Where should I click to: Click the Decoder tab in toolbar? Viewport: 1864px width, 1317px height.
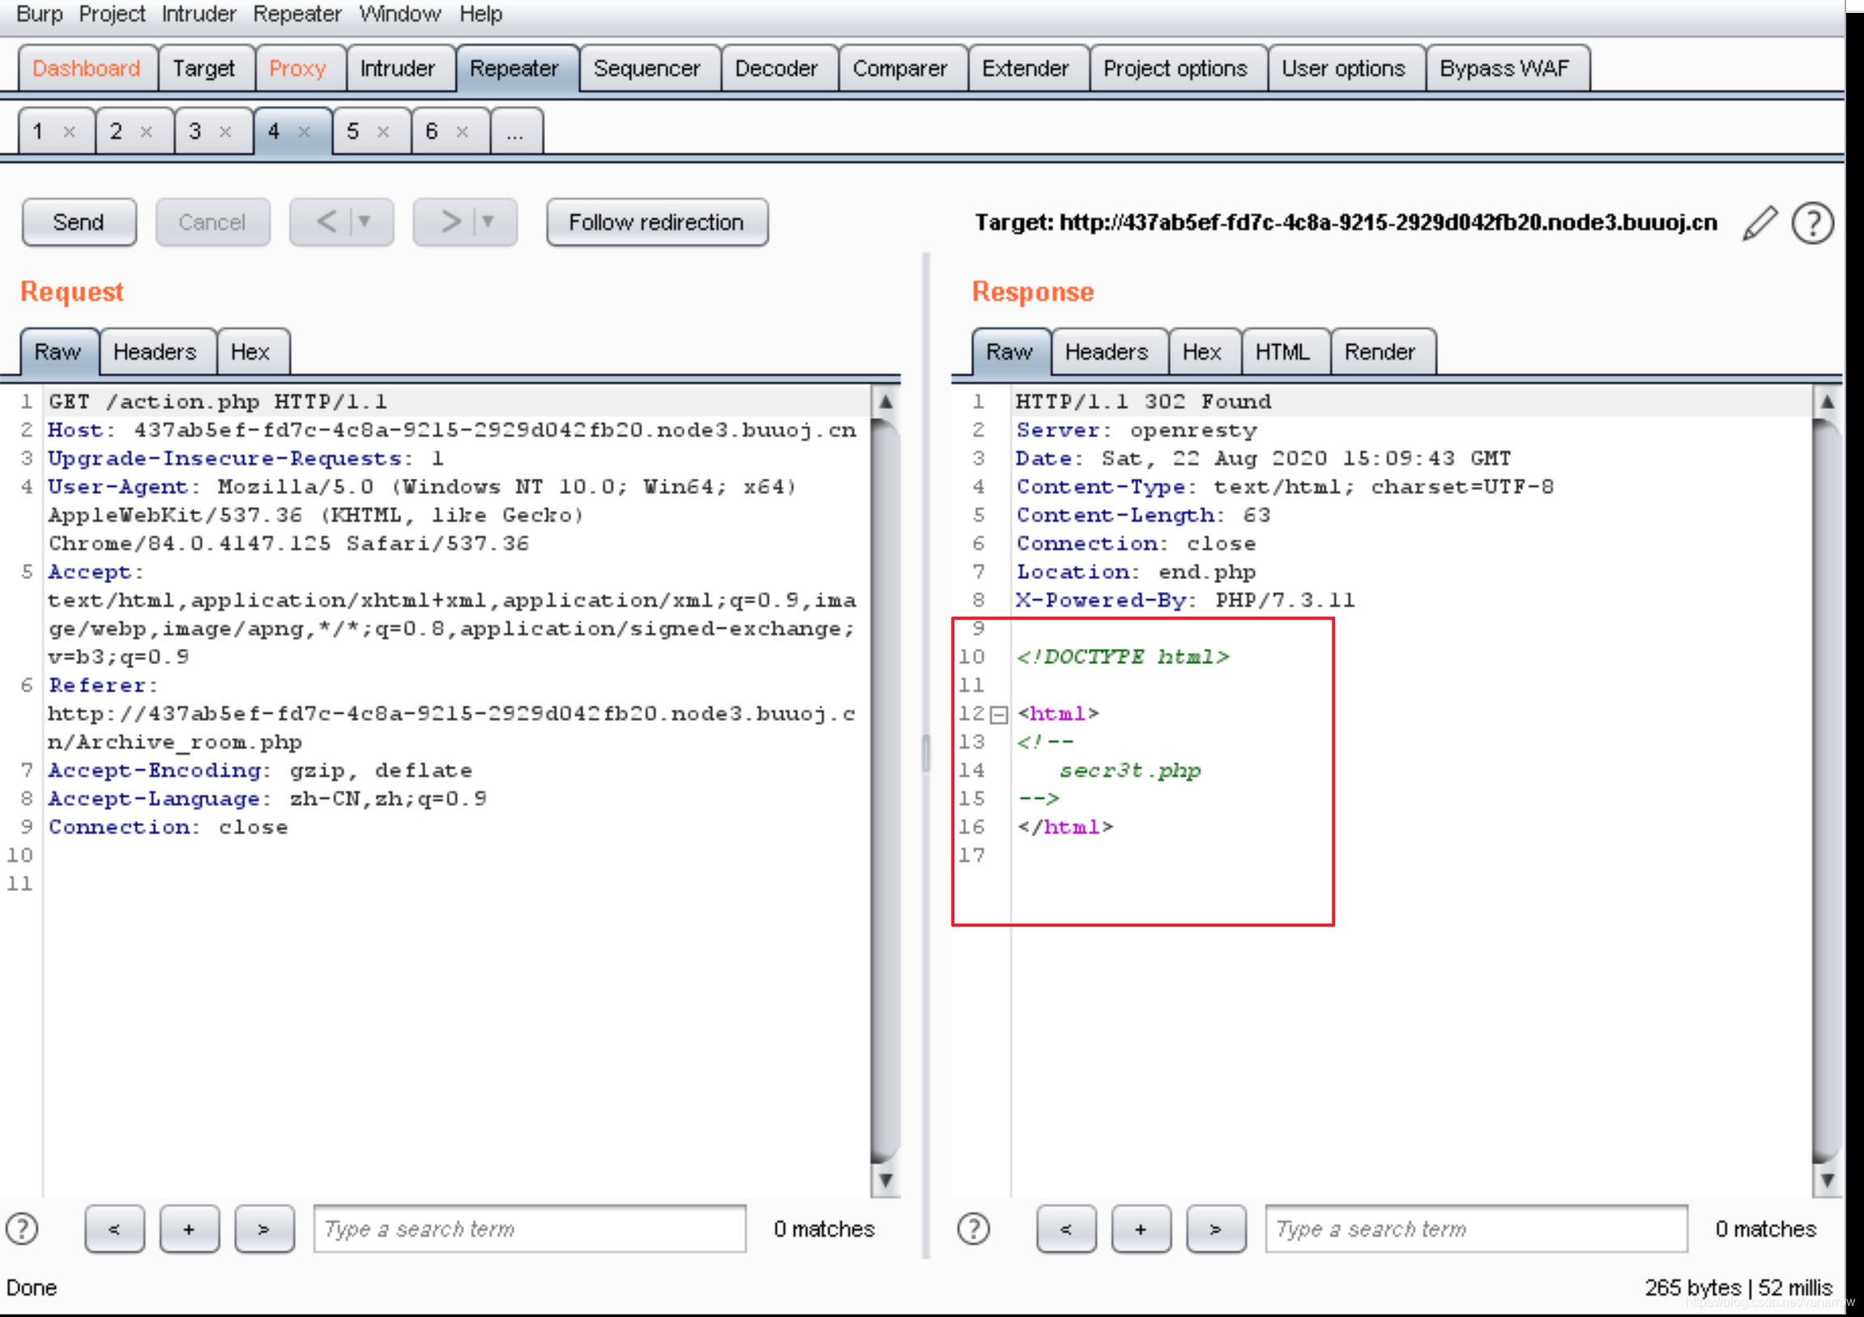point(775,67)
